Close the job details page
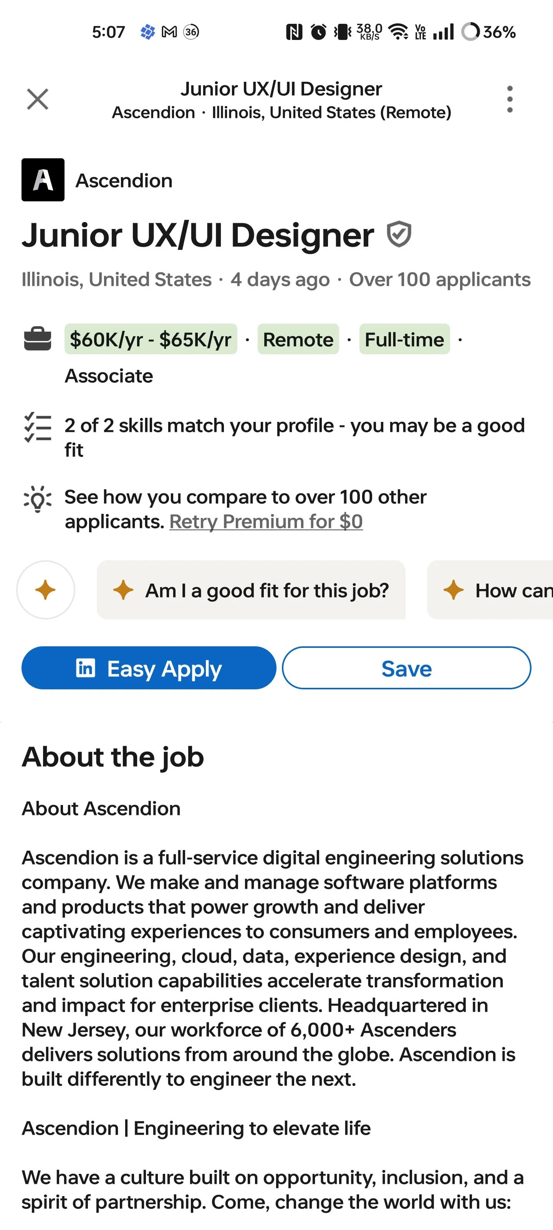The width and height of the screenshot is (553, 1230). [x=37, y=99]
